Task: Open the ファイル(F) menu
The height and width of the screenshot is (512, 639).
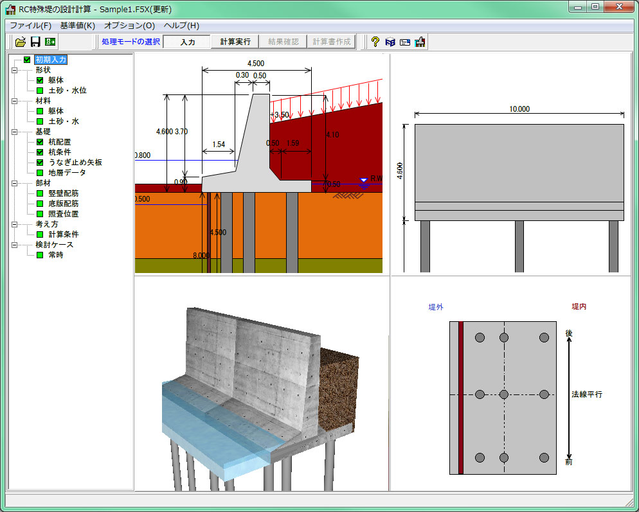Action: (x=30, y=26)
